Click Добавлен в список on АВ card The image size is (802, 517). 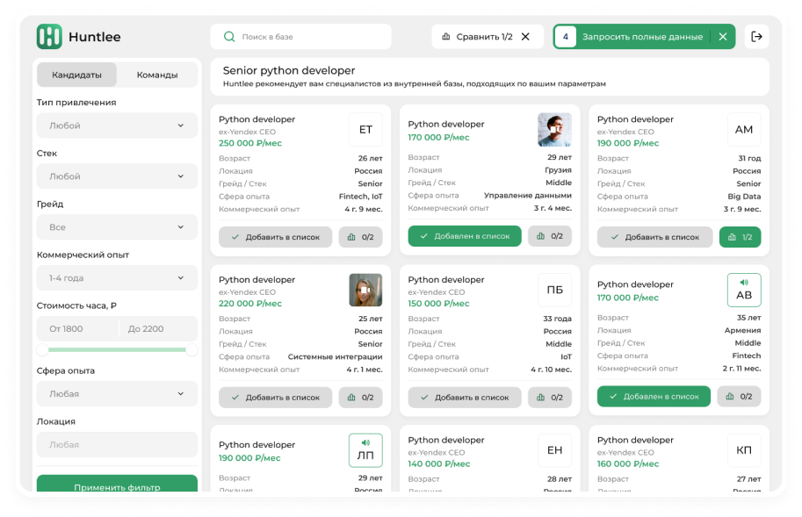tap(654, 397)
